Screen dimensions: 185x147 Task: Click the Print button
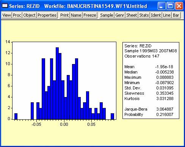coord(64,15)
